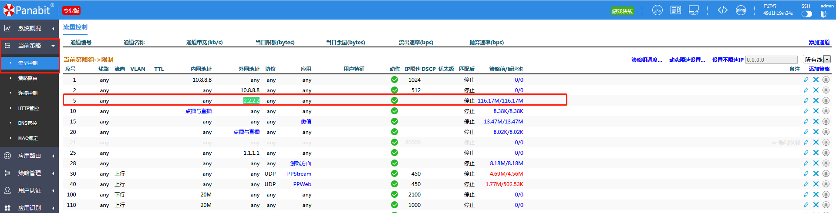Switch to the 流量控制 tab

75,27
